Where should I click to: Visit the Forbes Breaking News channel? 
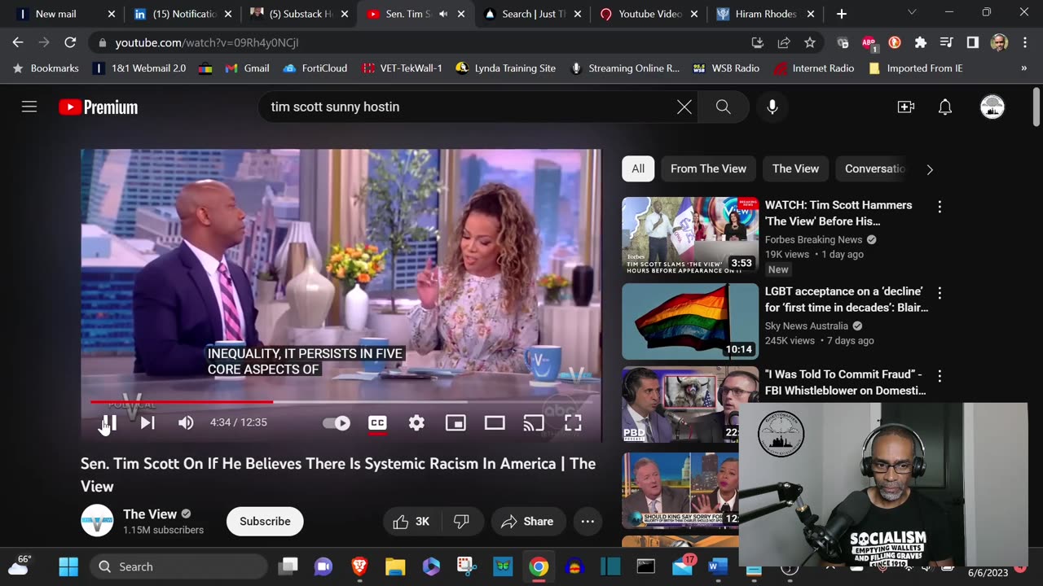pyautogui.click(x=813, y=239)
